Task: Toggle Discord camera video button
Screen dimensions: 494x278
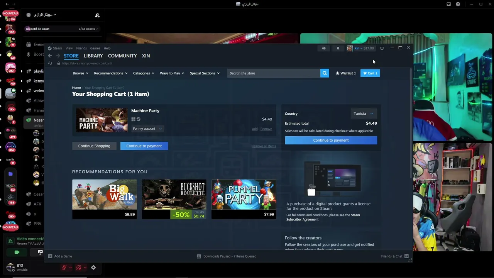Action: pyautogui.click(x=17, y=252)
